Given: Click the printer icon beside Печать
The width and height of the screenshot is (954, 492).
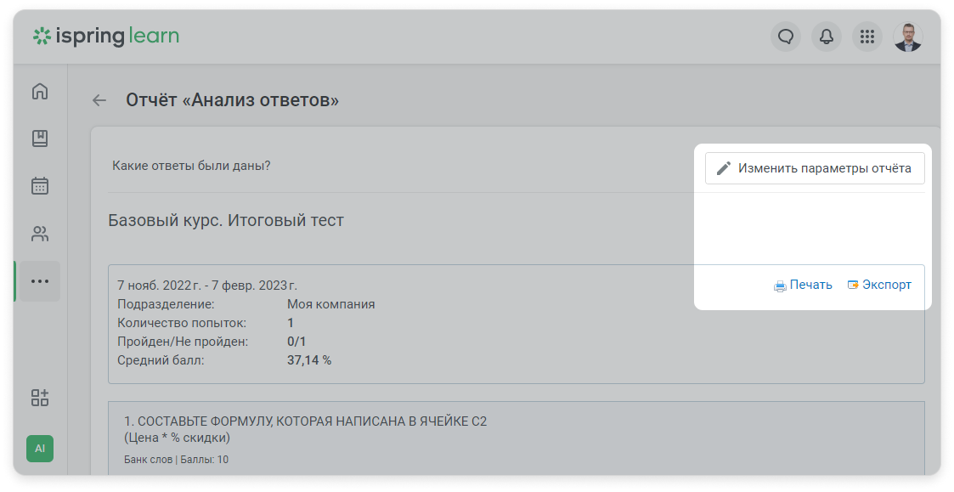Looking at the screenshot, I should 780,286.
